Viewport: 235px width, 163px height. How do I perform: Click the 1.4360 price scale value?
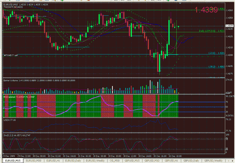(230, 10)
